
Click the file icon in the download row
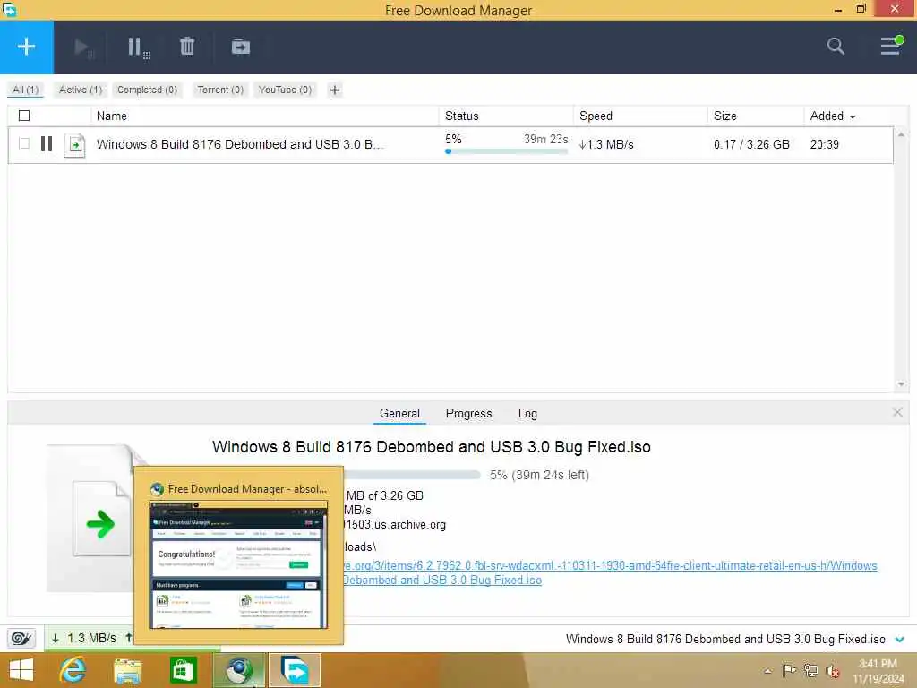coord(75,144)
